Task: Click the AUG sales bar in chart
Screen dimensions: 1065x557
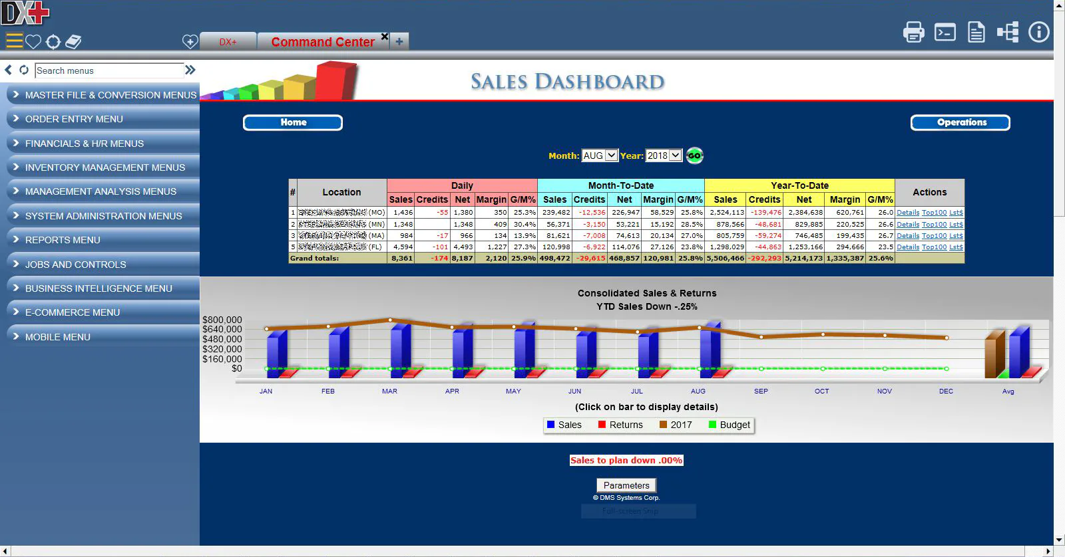Action: [710, 350]
